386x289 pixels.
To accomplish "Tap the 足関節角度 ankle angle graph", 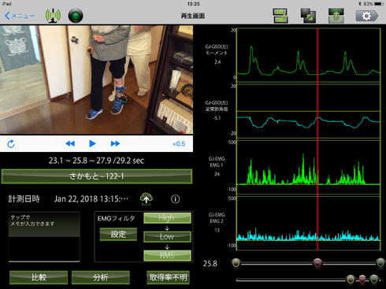I will tap(309, 111).
